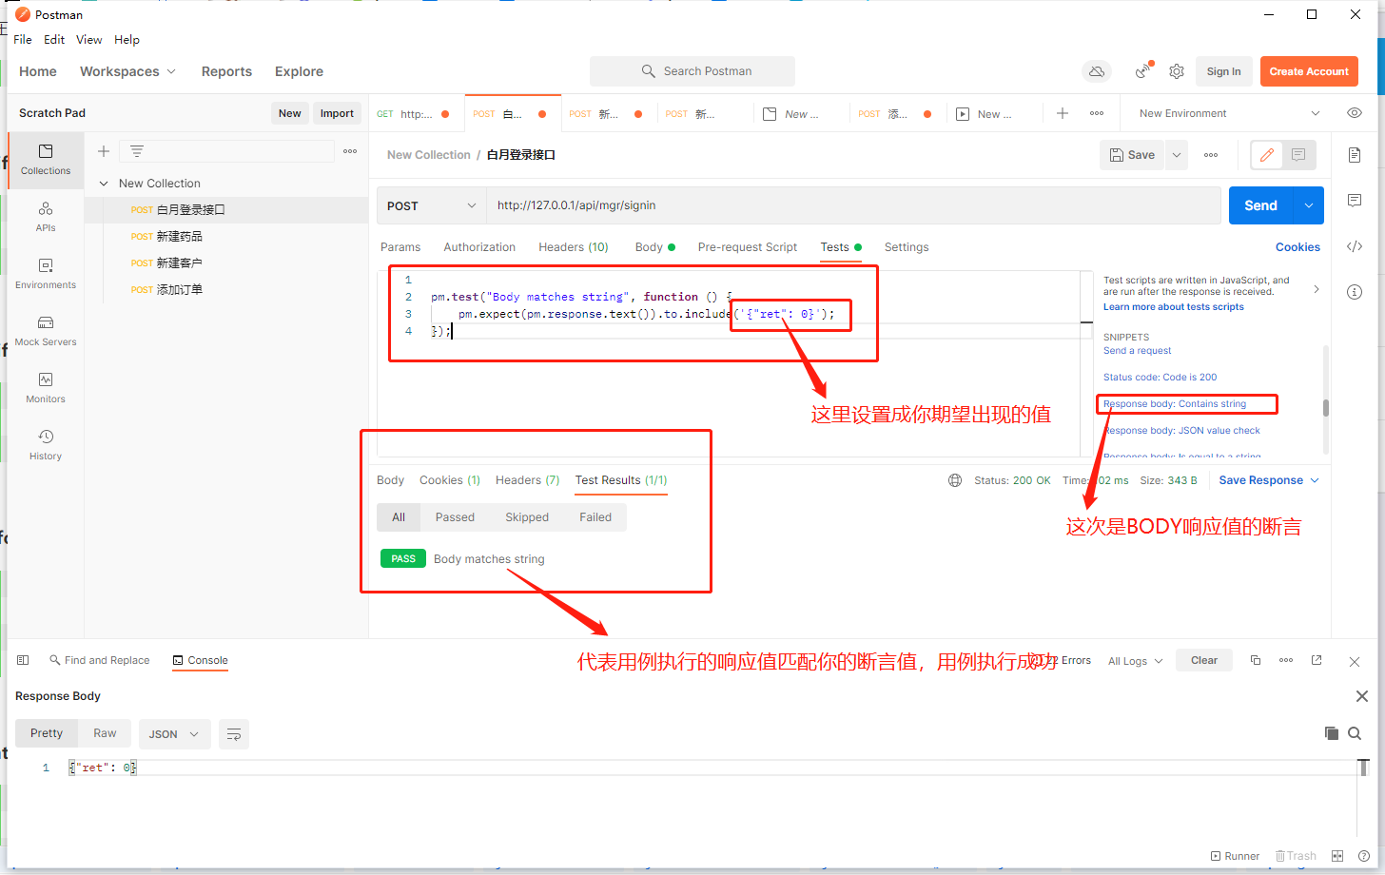Viewport: 1385px width, 875px height.
Task: Toggle line wrap icon in response body
Action: point(233,734)
